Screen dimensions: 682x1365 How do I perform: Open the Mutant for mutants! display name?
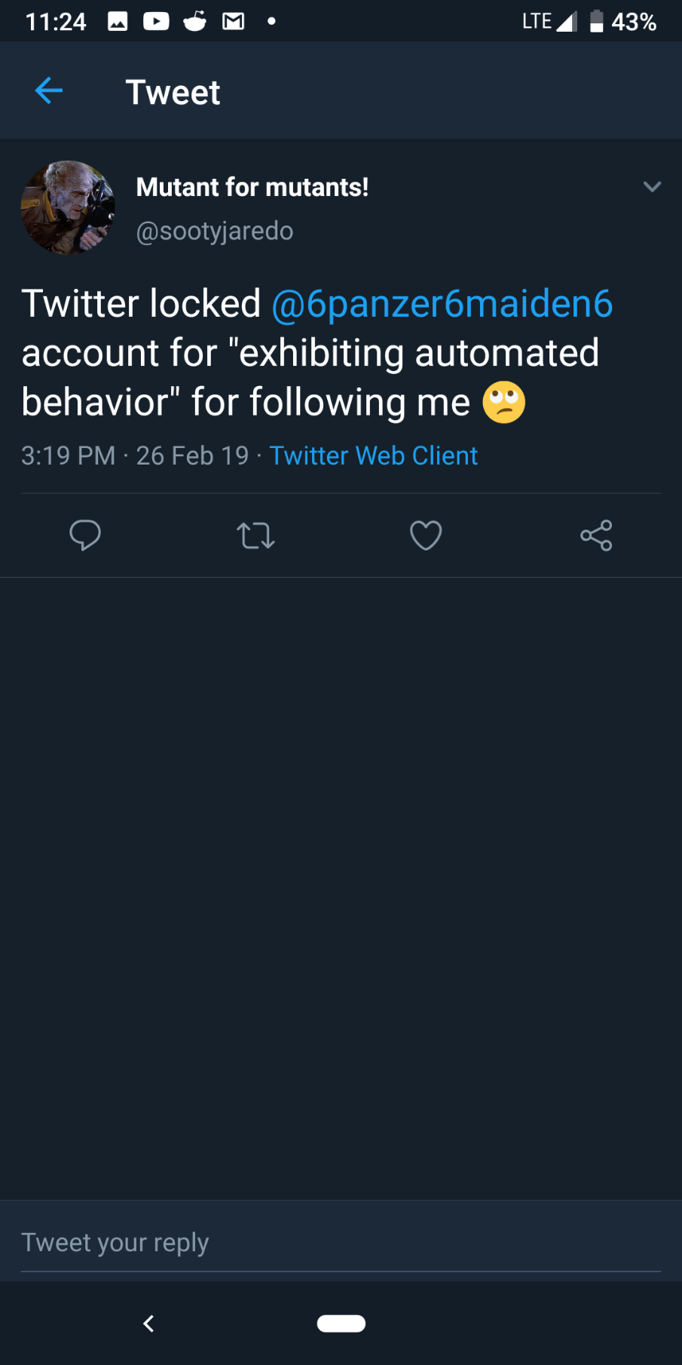[x=252, y=187]
